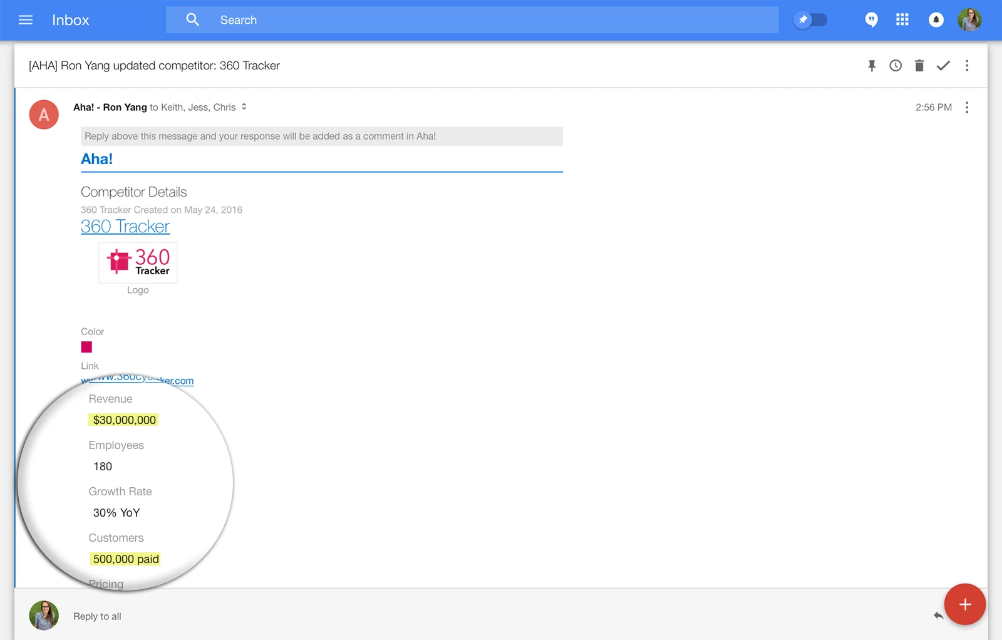Click the pink competitor color swatch
The image size is (1002, 640).
click(86, 347)
